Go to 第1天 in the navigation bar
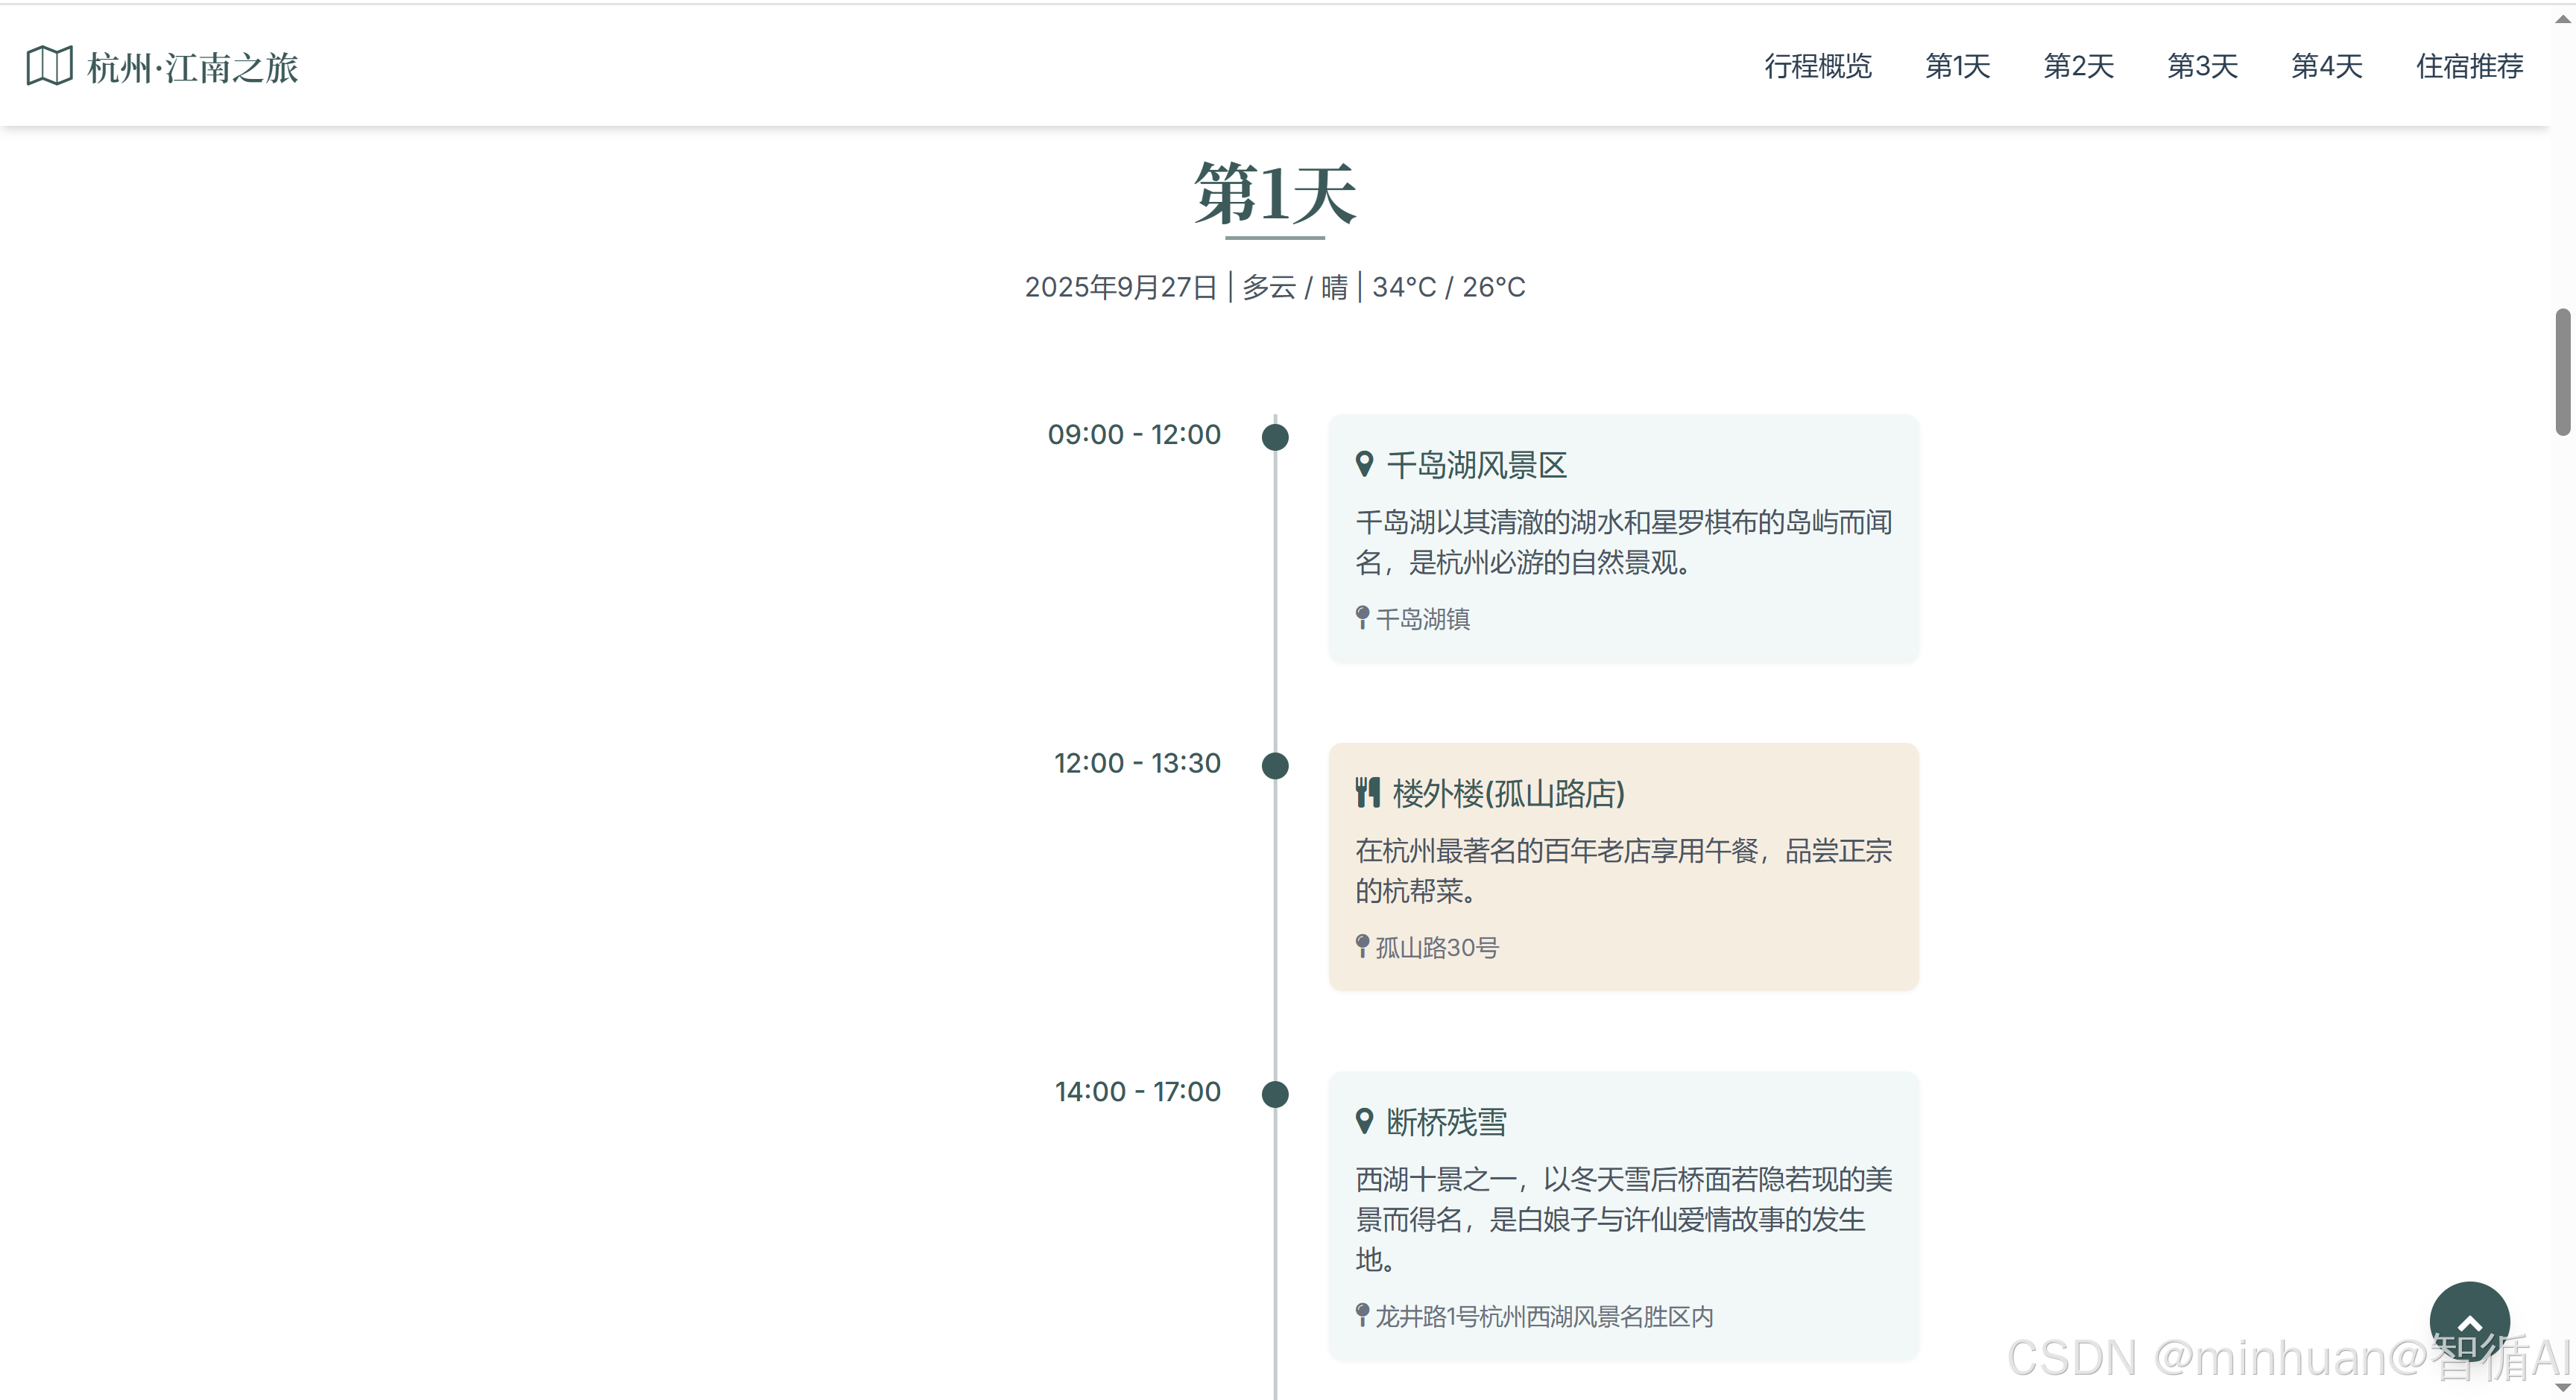Screen dimensions: 2576x1400 pyautogui.click(x=1957, y=66)
